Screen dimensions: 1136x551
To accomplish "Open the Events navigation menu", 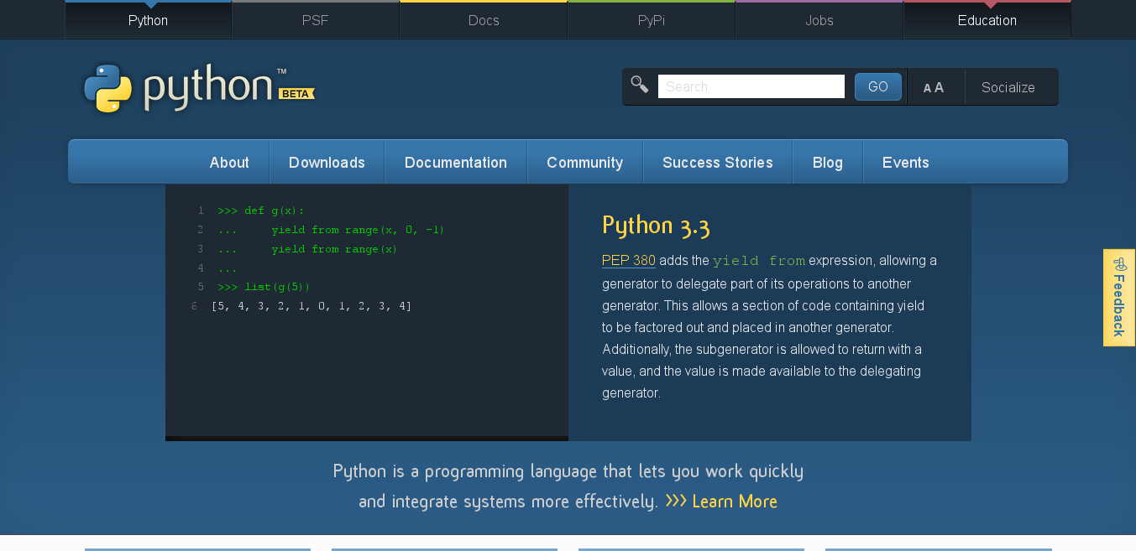I will click(906, 163).
